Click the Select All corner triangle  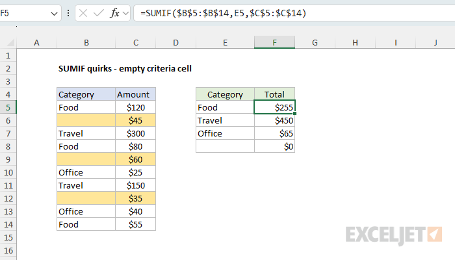pyautogui.click(x=10, y=43)
